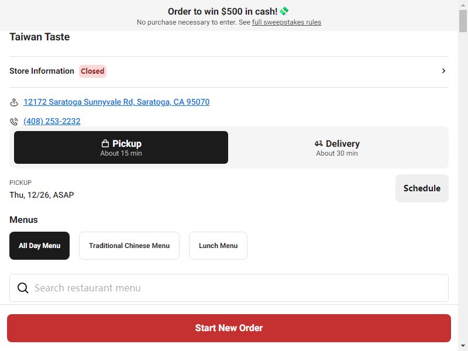Switch to the Lunch Menu tab
The width and height of the screenshot is (468, 351).
[x=218, y=246]
